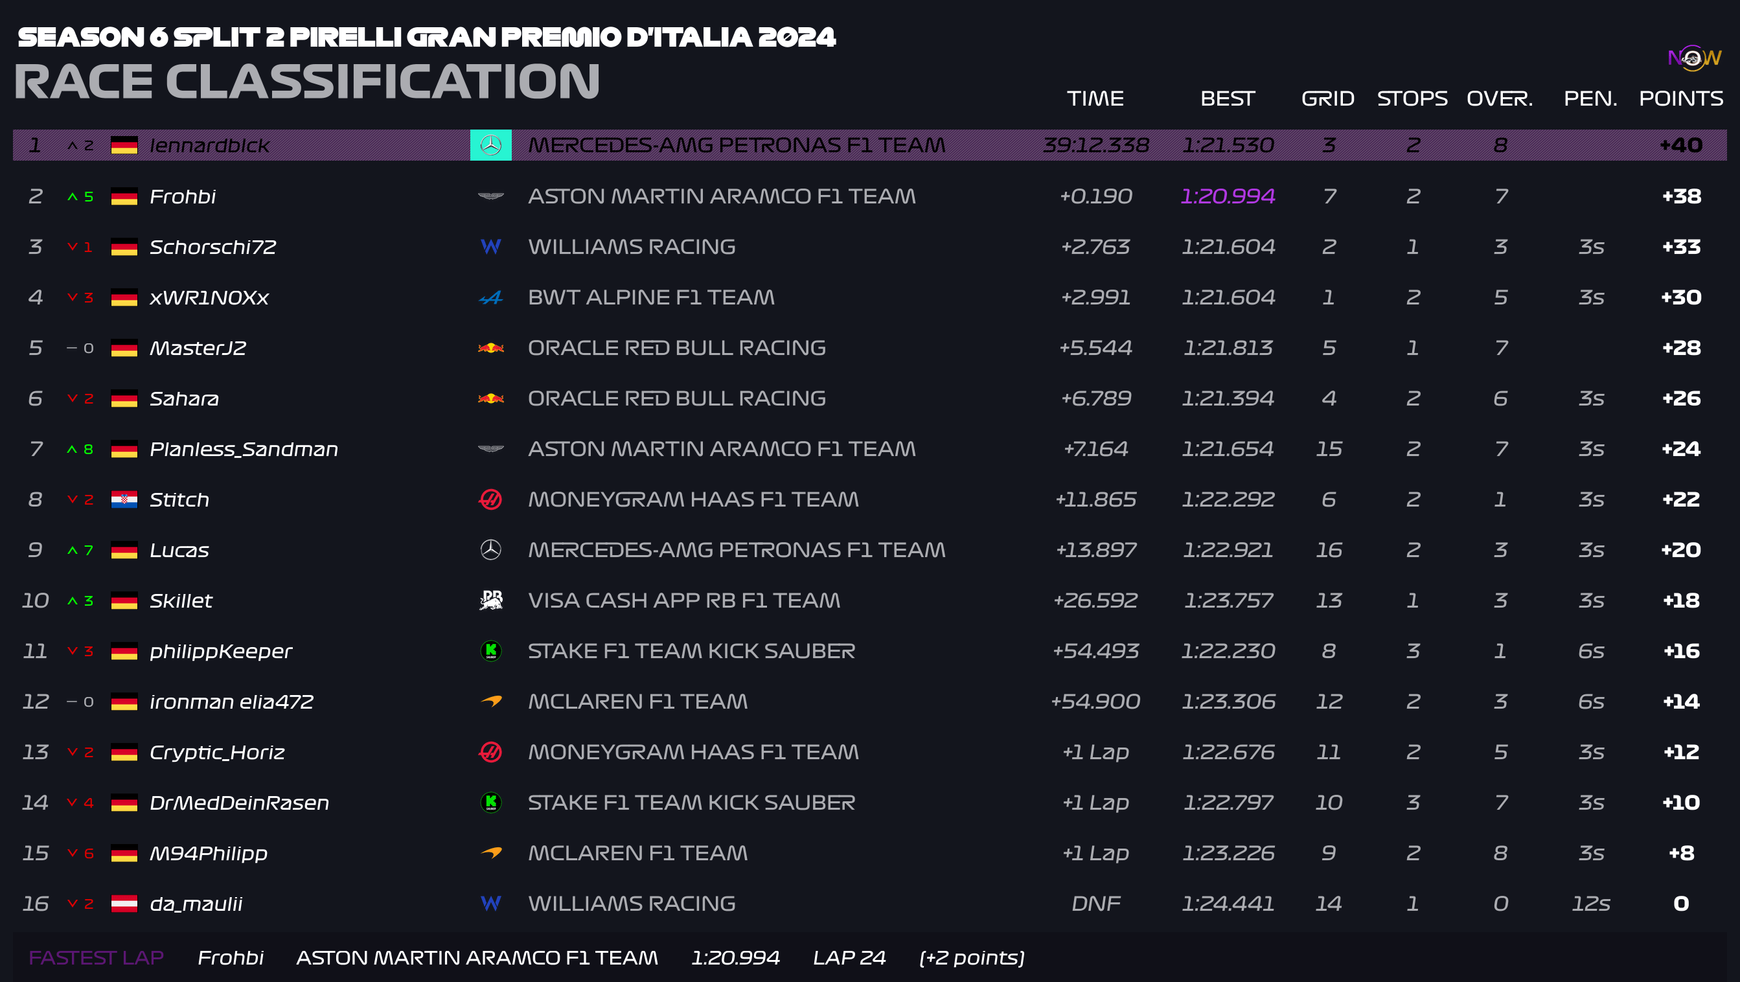Click the RB team logo in Skillet's row
1740x982 pixels.
point(490,600)
